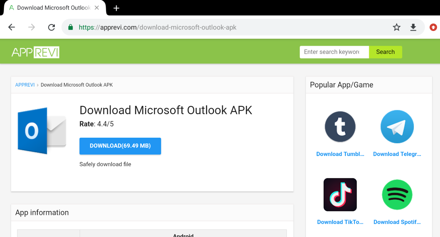
Task: Open the Download TikTo... link
Action: click(x=340, y=222)
